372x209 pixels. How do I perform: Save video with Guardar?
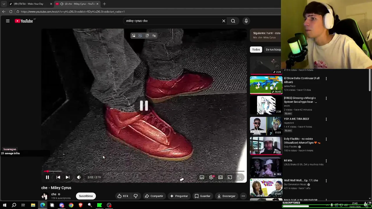click(202, 196)
